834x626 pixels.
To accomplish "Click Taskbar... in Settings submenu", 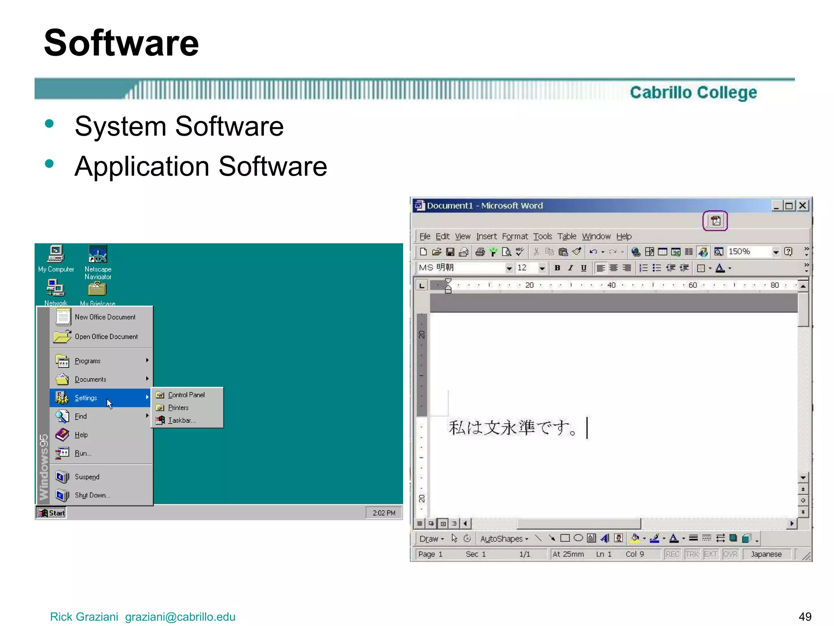I will [x=187, y=420].
